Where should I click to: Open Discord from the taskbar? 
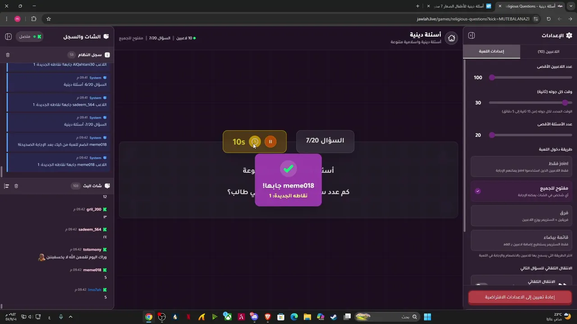tap(254, 317)
